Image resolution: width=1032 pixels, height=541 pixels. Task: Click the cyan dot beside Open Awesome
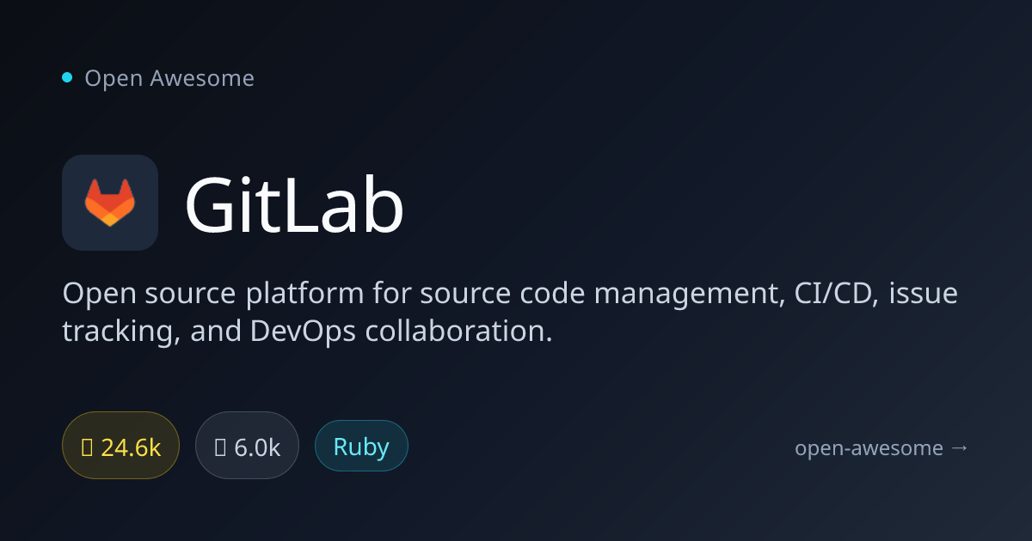tap(67, 78)
